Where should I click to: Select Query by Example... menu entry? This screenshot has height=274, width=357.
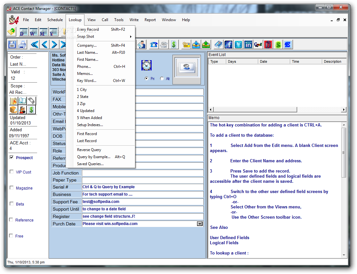pos(101,157)
